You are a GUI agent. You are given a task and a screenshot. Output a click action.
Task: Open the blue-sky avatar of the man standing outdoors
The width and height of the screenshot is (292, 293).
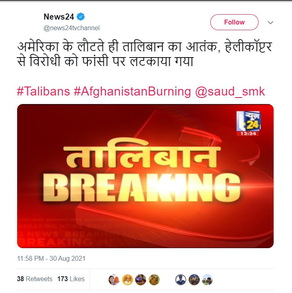[194, 280]
